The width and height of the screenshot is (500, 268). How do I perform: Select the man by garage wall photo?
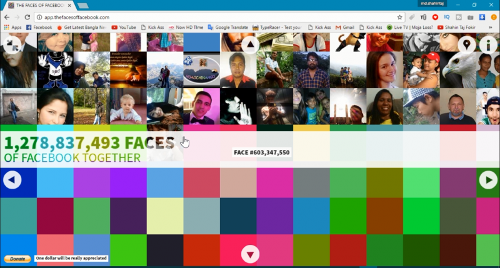coord(19,106)
